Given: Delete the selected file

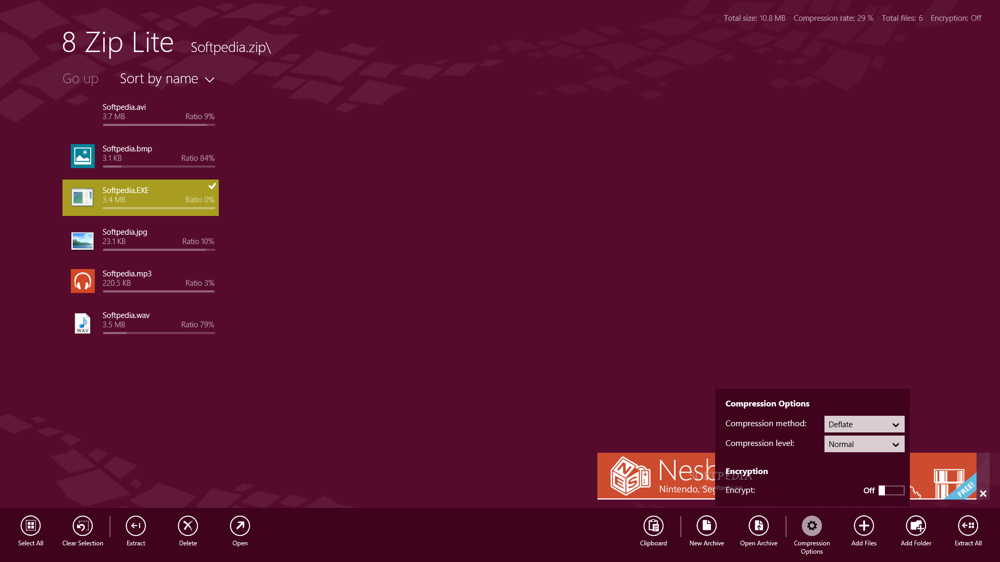Looking at the screenshot, I should (x=187, y=526).
